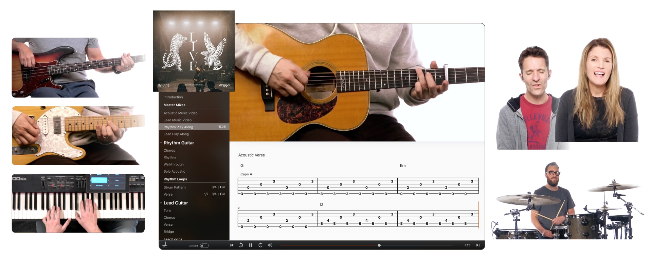Image resolution: width=652 pixels, height=264 pixels.
Task: Rewind 5 seconds with the replay icon
Action: pos(241,245)
